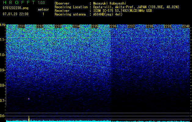
Task: Click the 1.1 frequency axis label
Action: 2,40
